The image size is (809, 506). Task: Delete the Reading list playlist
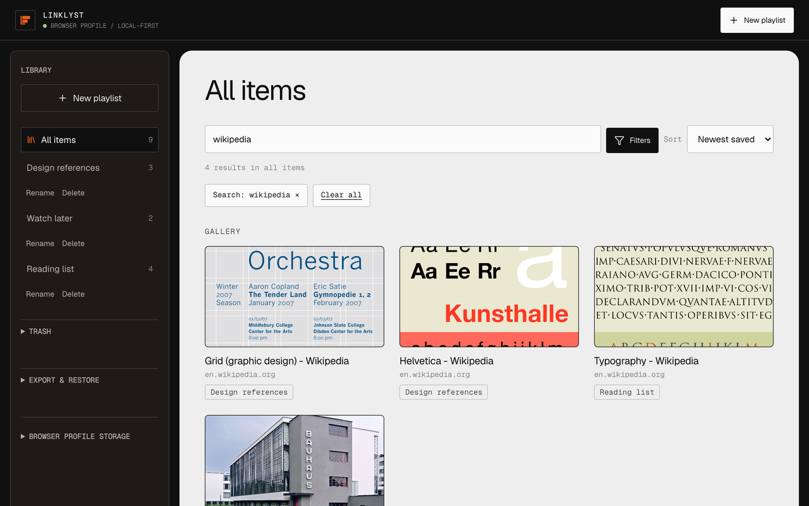(x=73, y=294)
